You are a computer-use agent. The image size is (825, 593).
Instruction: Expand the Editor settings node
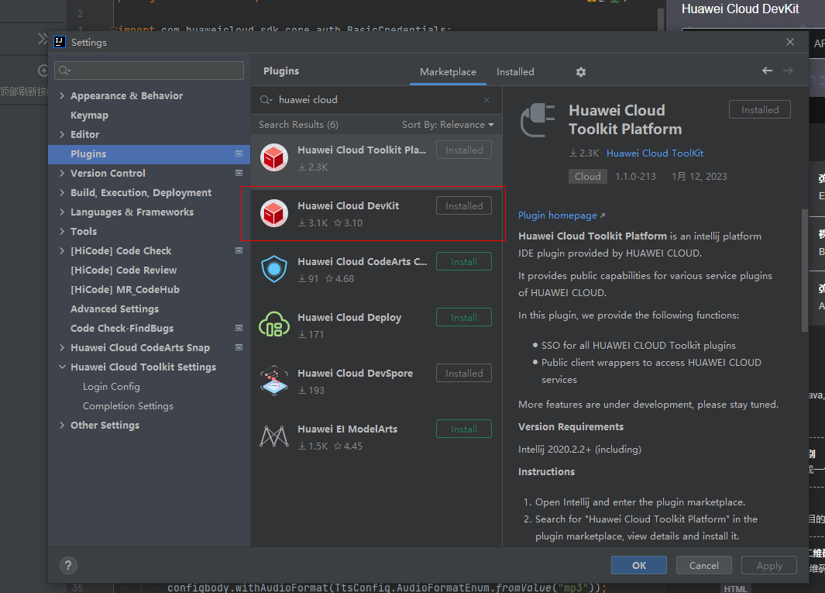tap(62, 134)
